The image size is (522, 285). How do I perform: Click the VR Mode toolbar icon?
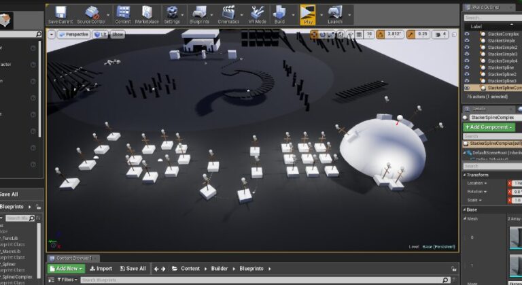pos(257,16)
